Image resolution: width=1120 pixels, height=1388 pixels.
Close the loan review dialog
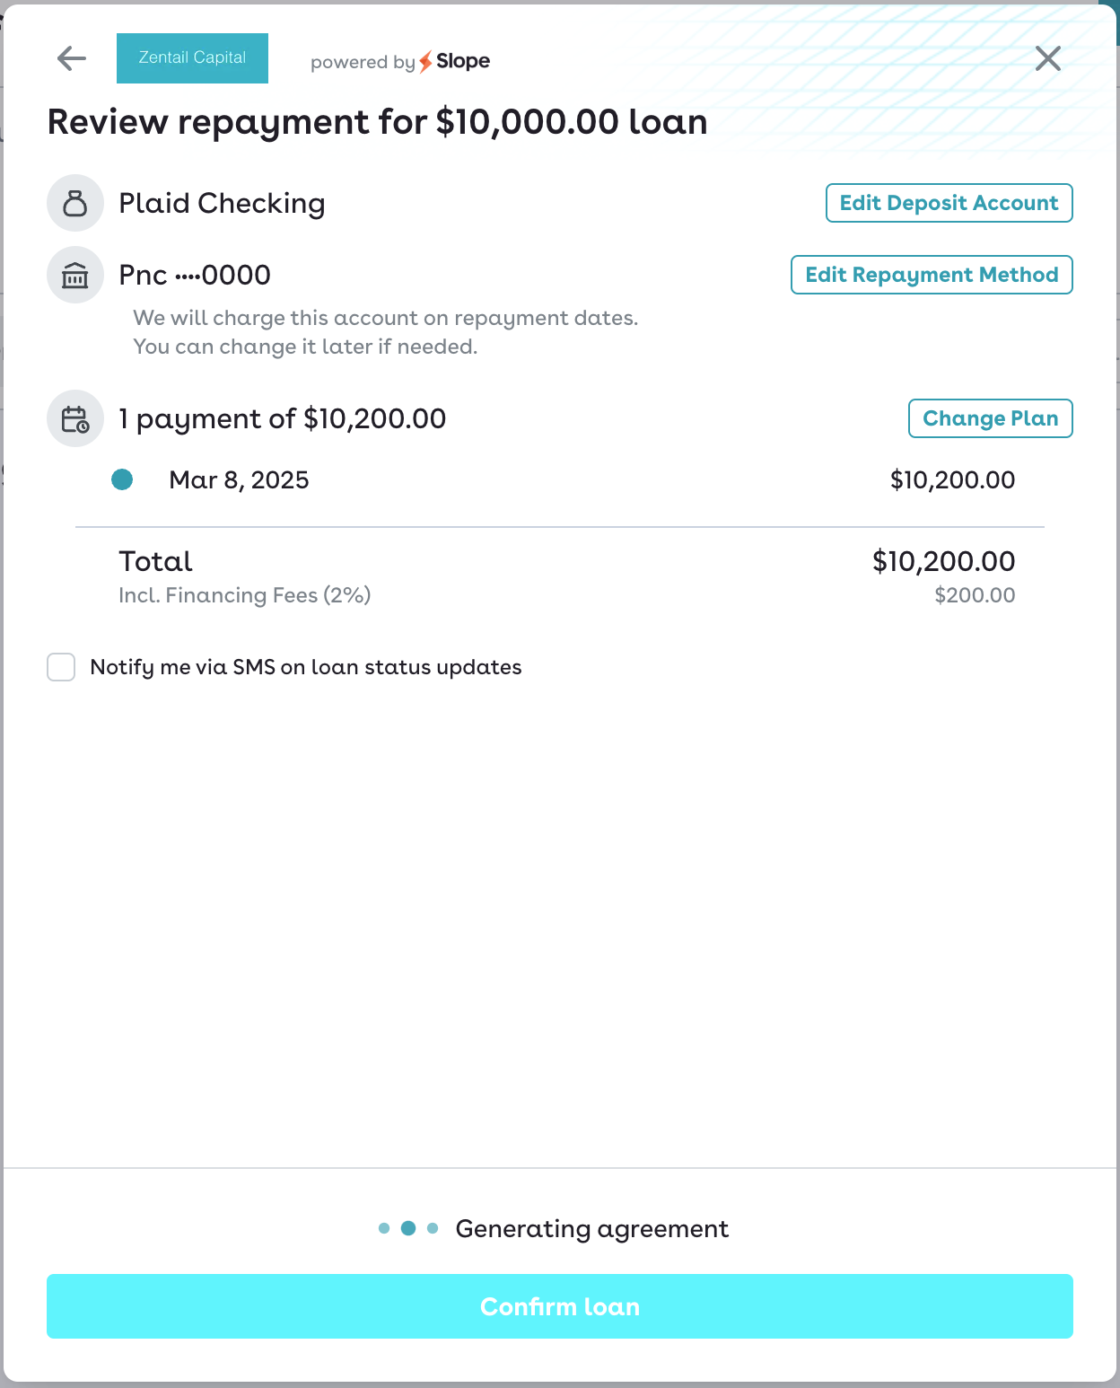[1047, 59]
